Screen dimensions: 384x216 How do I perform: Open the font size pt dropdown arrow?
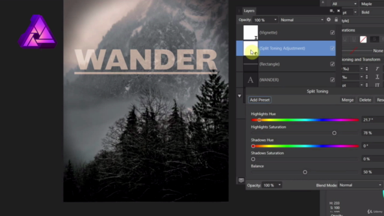[355, 12]
